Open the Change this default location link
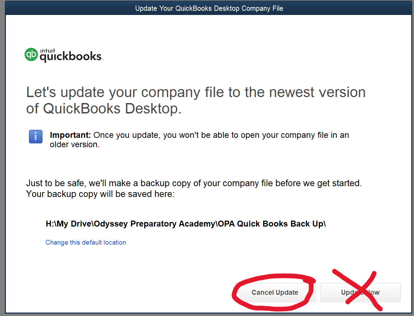The image size is (414, 316). [x=85, y=243]
